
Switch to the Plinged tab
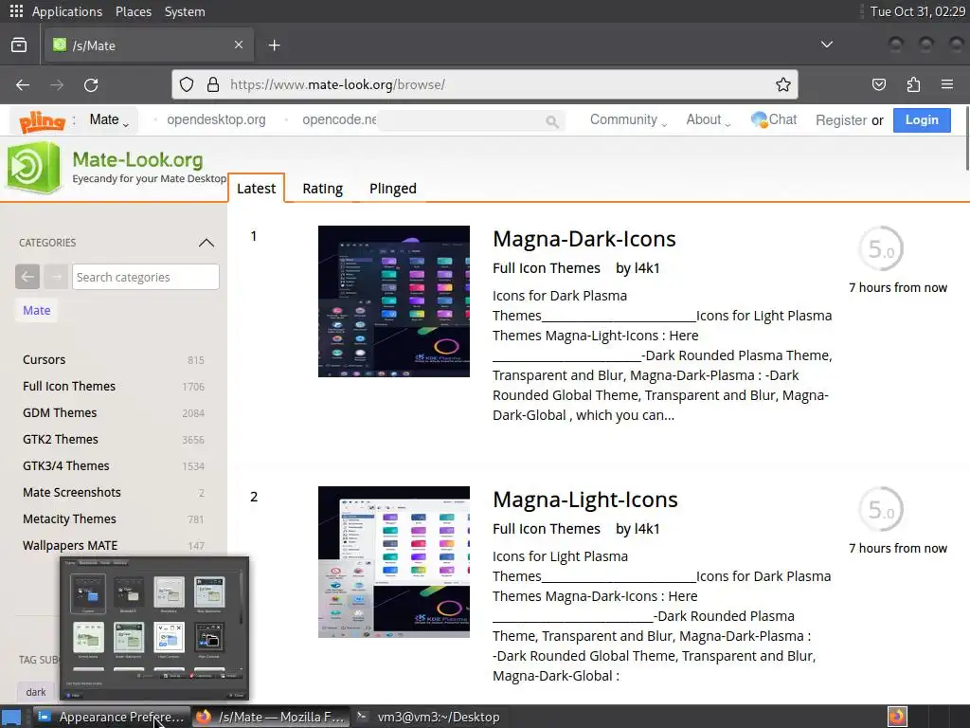click(x=393, y=189)
